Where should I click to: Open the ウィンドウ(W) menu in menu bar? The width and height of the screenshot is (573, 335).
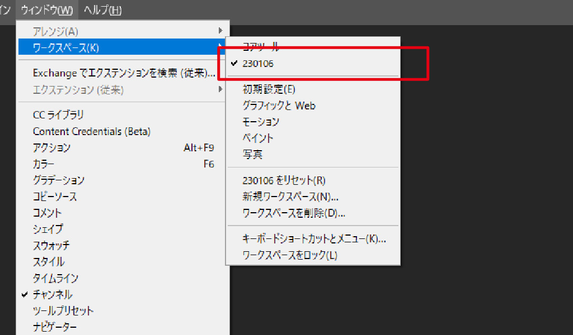[x=47, y=10]
